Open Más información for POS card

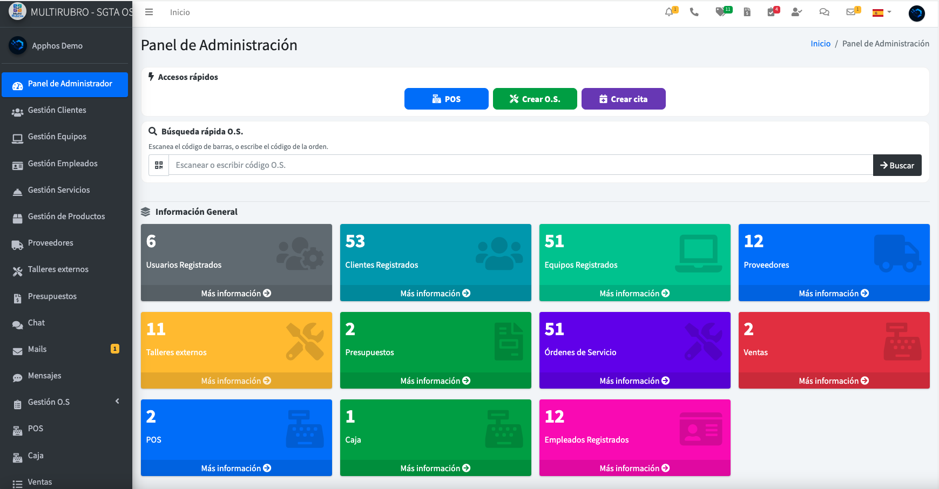[x=236, y=468]
